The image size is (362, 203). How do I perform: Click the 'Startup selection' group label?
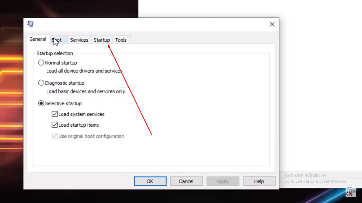[x=55, y=53]
